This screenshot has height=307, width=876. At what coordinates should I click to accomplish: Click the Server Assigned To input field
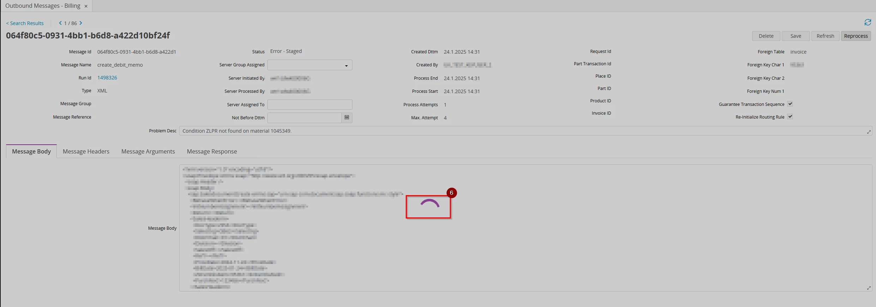[x=310, y=104]
